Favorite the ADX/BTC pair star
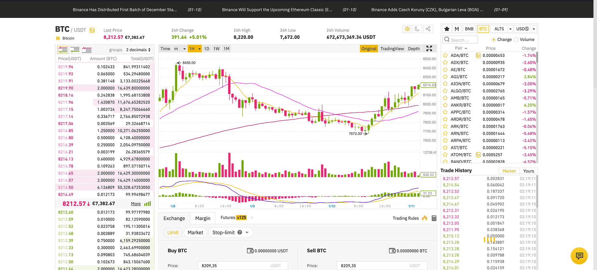The height and width of the screenshot is (270, 597). click(445, 63)
